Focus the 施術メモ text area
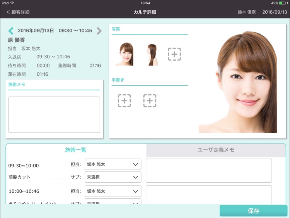This screenshot has height=218, width=290. coord(54,115)
